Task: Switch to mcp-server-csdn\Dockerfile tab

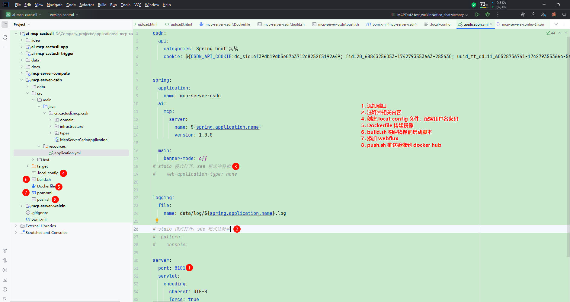Action: (225, 24)
